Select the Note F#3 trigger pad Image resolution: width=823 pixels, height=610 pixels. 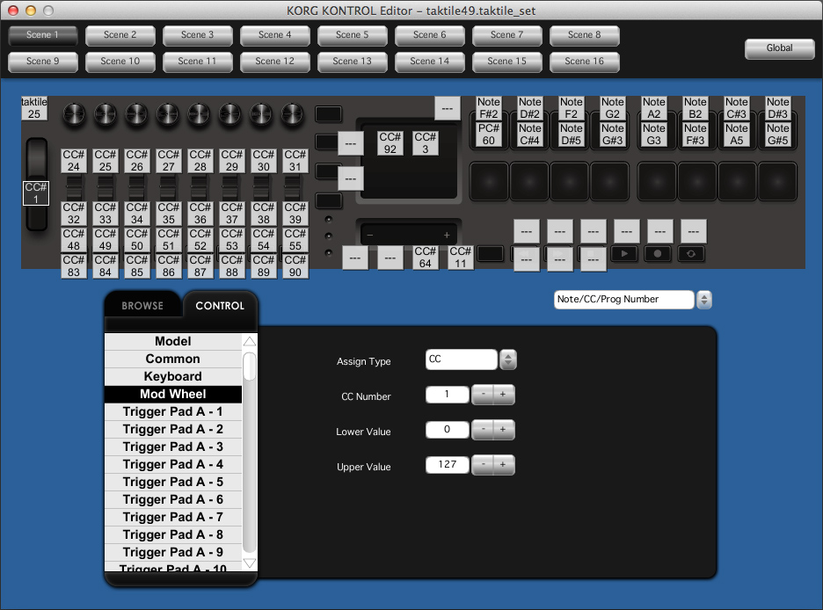coord(695,134)
